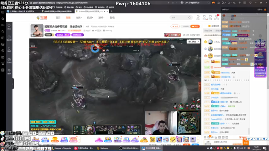
Task: Click the purple 福星挑战 badge
Action: coord(63,35)
